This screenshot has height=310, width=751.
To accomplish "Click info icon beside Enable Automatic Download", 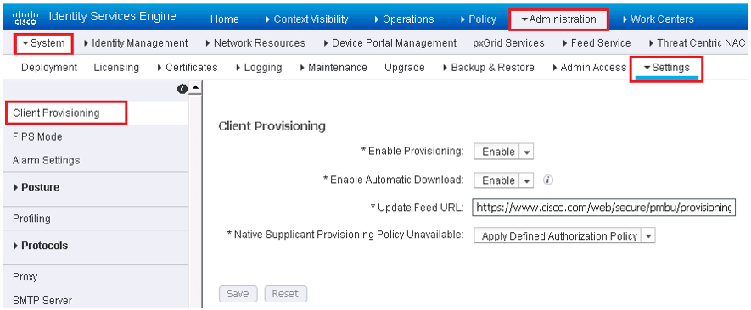I will click(x=548, y=180).
